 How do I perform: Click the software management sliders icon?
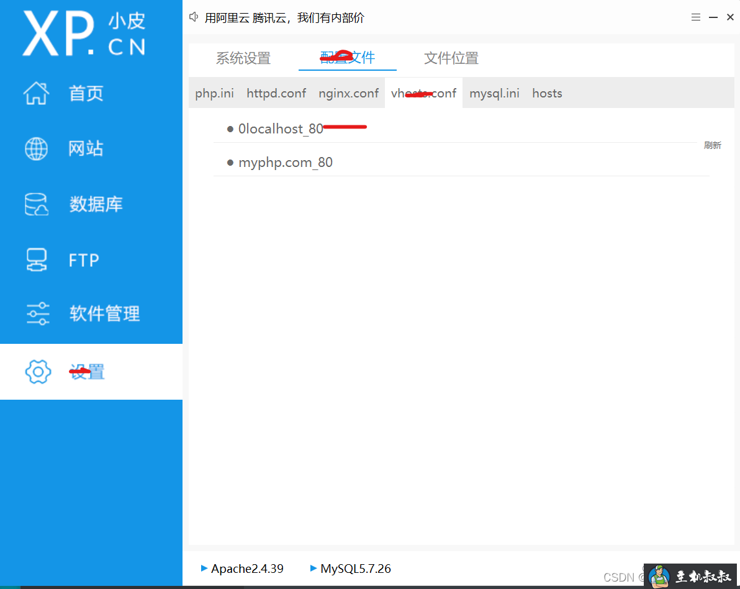[x=38, y=313]
